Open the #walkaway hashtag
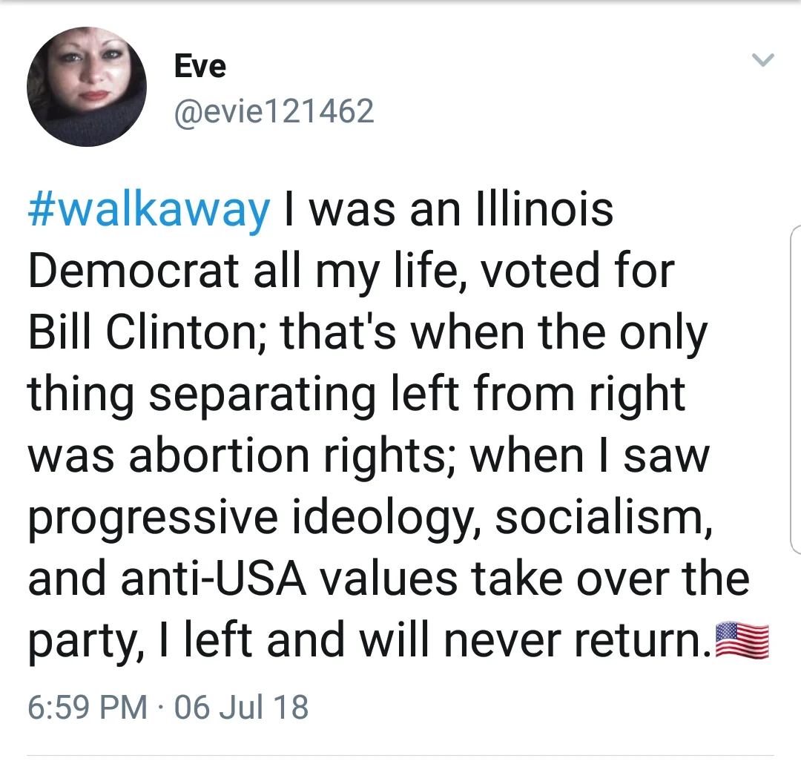The height and width of the screenshot is (761, 801). click(148, 211)
